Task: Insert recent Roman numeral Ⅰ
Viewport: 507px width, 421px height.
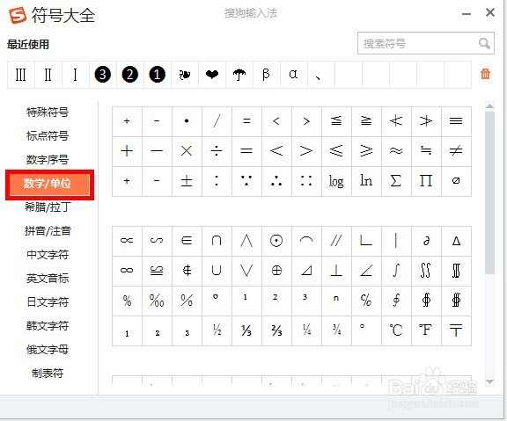Action: (x=76, y=75)
